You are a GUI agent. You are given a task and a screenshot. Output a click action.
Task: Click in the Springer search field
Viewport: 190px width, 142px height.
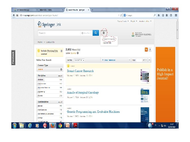point(59,33)
